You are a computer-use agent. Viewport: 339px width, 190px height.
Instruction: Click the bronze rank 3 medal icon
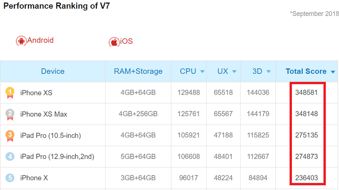(10, 135)
